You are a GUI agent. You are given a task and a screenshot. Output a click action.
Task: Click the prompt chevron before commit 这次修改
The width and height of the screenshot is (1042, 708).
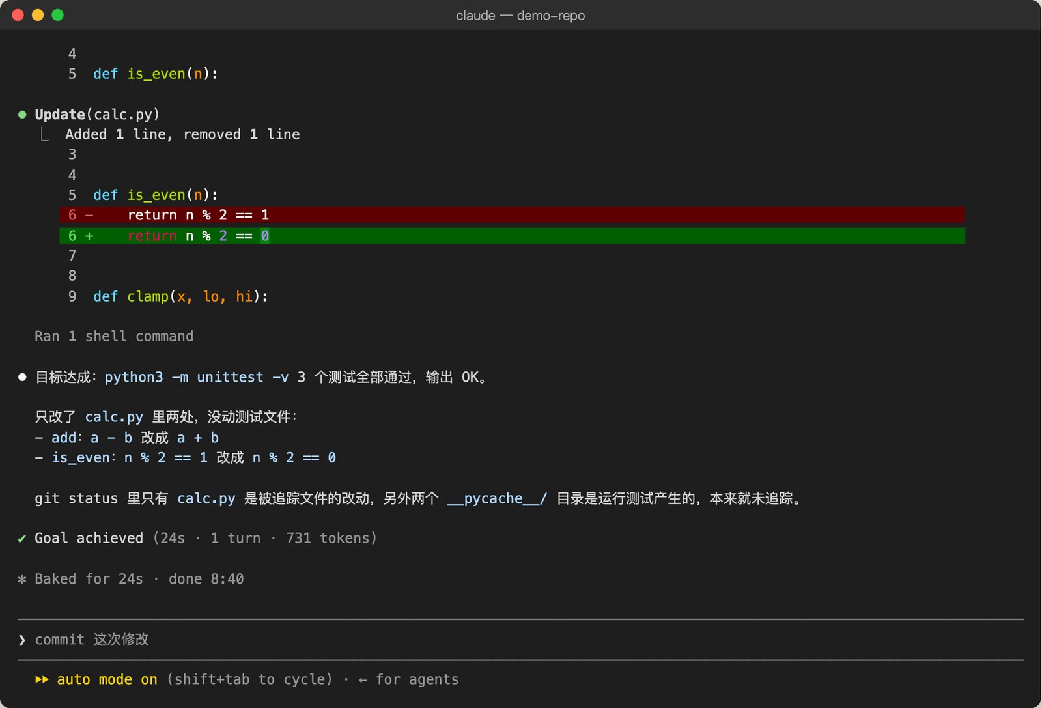tap(22, 640)
